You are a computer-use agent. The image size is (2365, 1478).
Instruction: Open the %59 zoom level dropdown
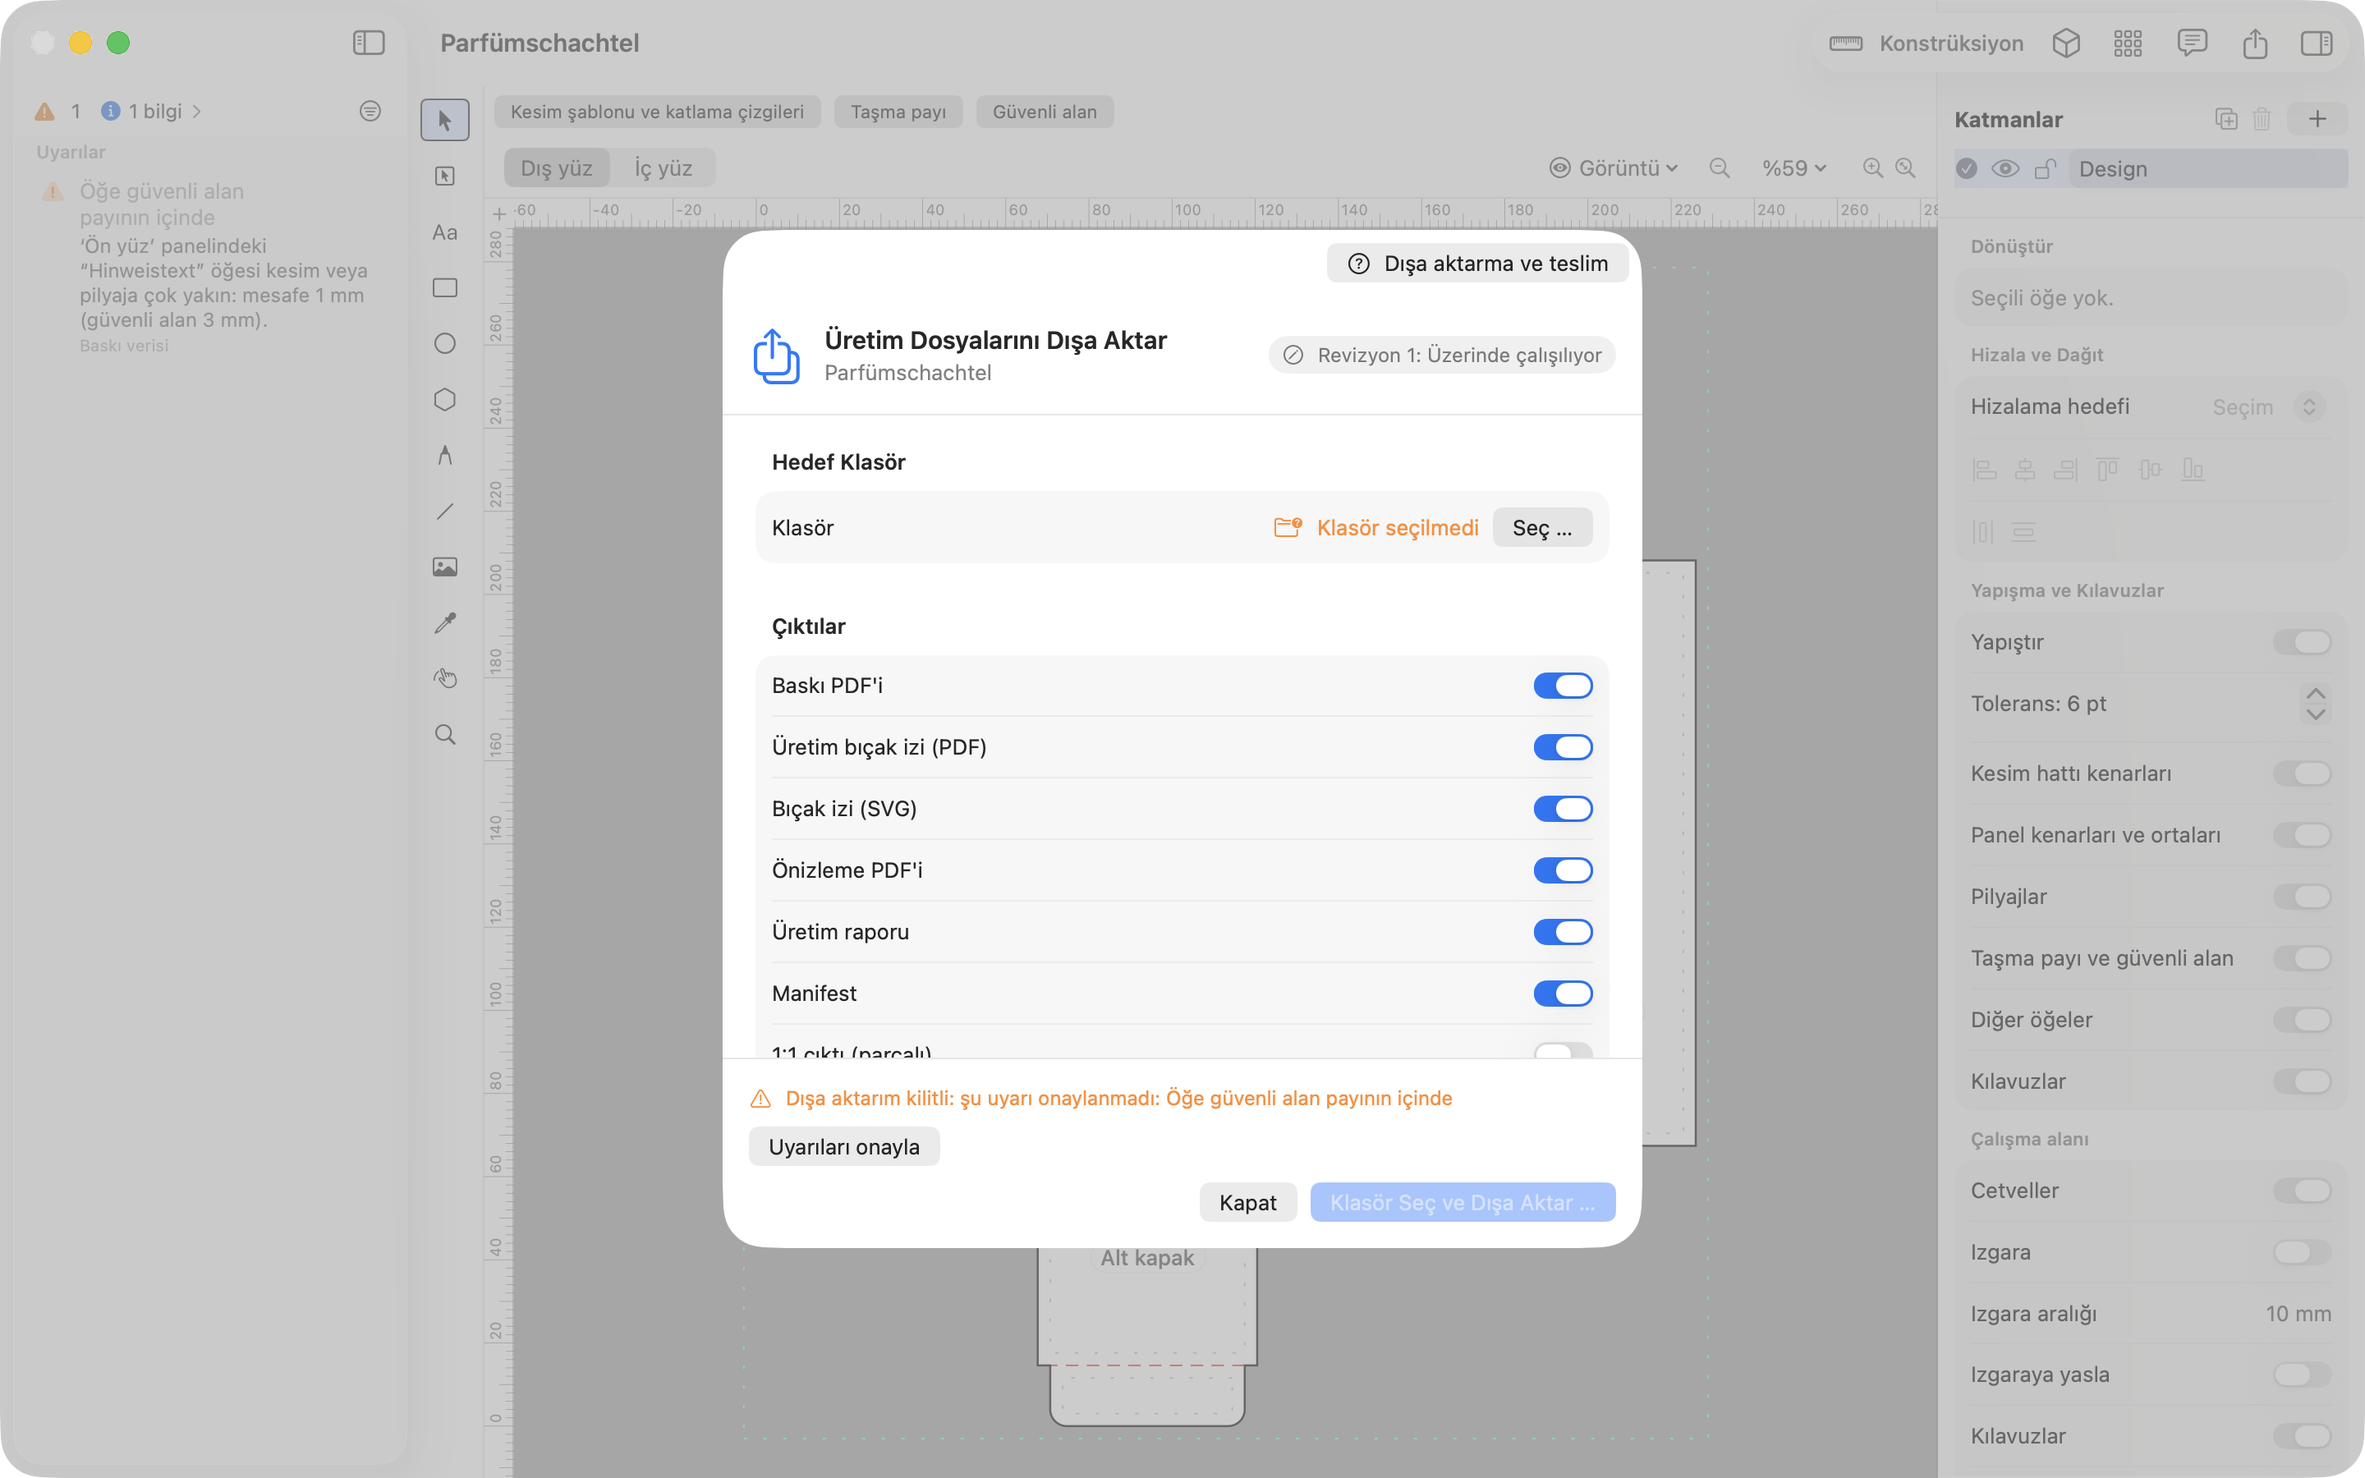click(1793, 168)
